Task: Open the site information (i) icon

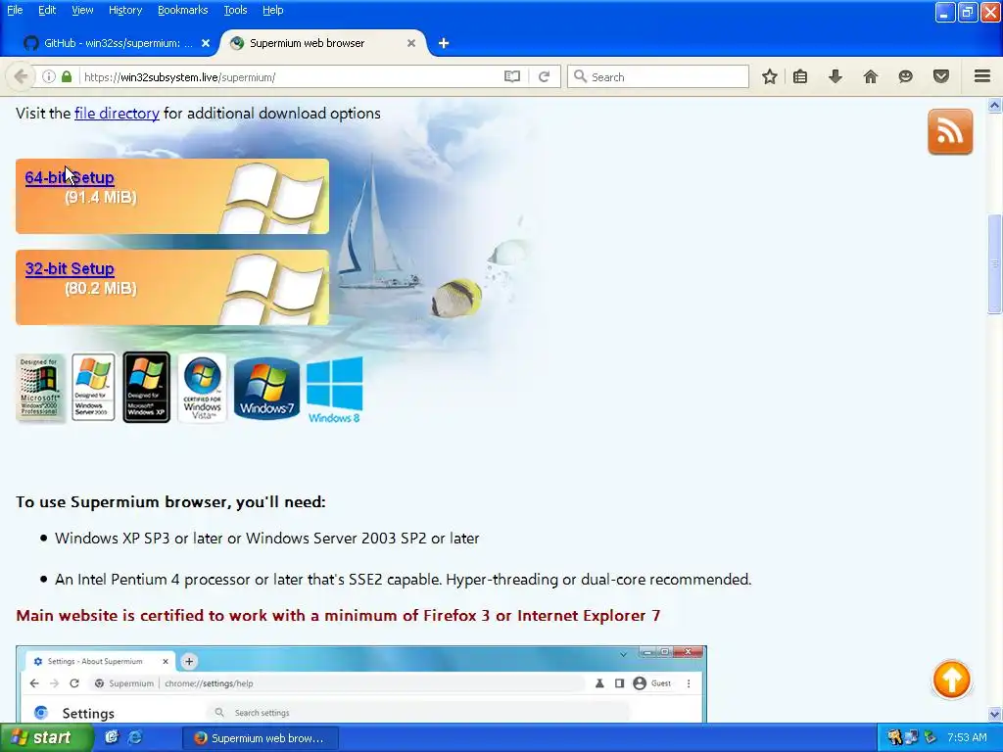Action: pos(49,76)
